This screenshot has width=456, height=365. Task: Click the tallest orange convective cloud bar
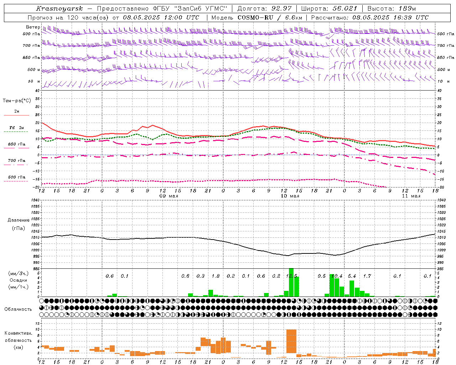(x=291, y=341)
